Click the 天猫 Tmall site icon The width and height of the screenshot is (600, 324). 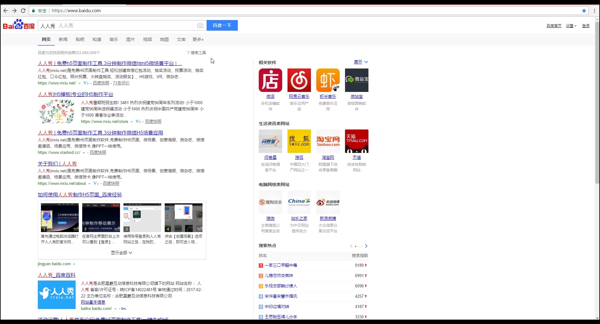357,141
